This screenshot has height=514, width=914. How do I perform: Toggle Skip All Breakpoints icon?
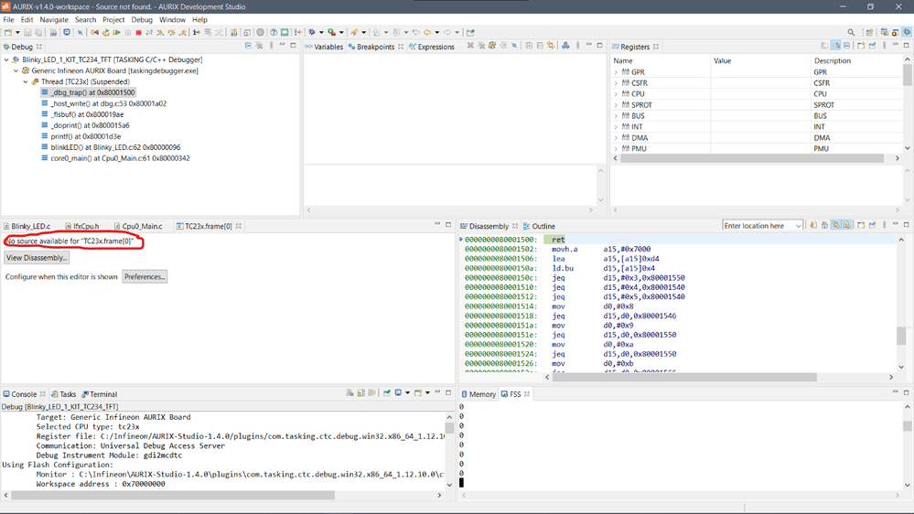coord(80,32)
